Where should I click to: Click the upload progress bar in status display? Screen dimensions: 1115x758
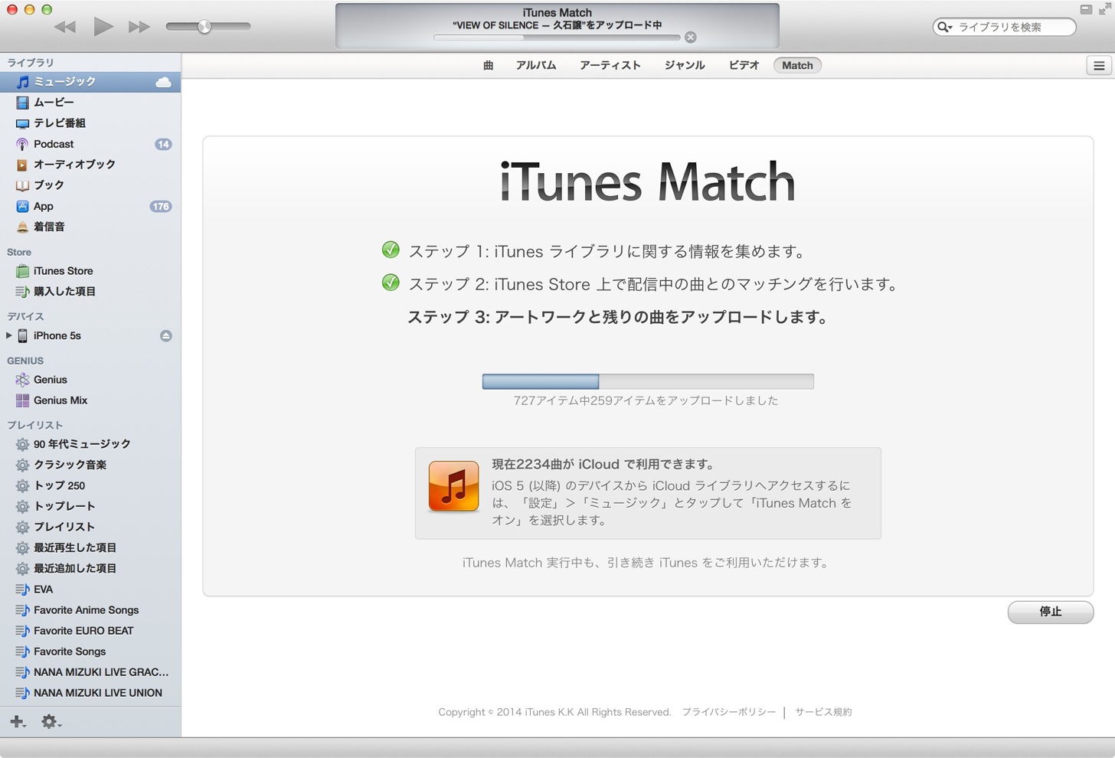pos(557,38)
